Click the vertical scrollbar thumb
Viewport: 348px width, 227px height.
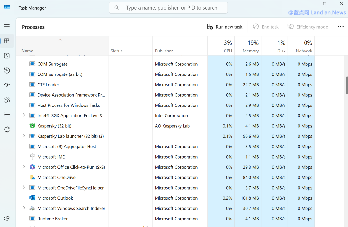point(347,85)
